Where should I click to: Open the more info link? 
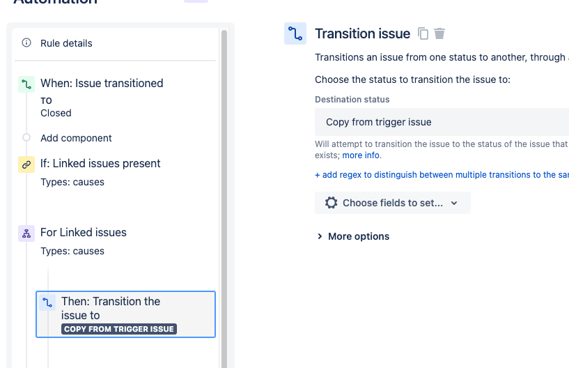(361, 155)
